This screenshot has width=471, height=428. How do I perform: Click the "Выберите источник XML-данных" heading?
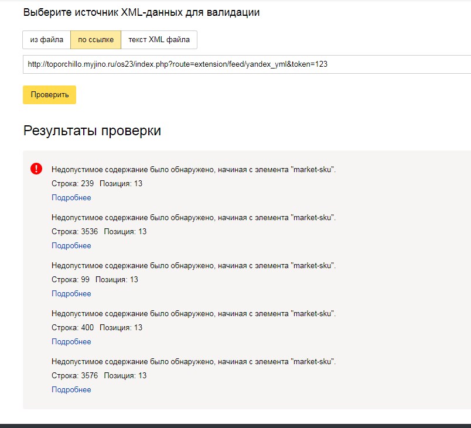(141, 12)
